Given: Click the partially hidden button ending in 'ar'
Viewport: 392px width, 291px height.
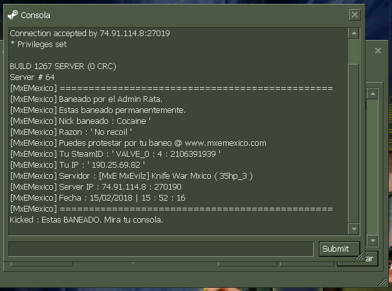Looking at the screenshot, I should 371,259.
